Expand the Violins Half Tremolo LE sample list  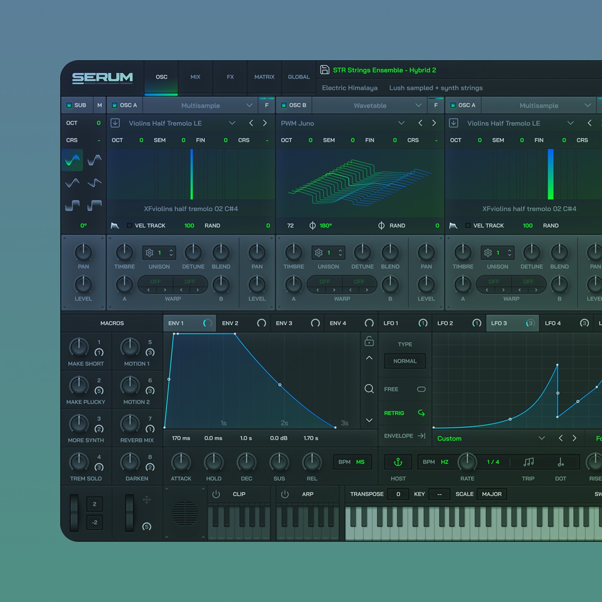click(232, 123)
